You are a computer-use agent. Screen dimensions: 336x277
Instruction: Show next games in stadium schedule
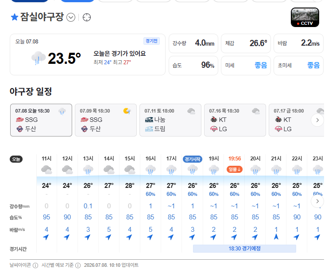tap(317, 120)
